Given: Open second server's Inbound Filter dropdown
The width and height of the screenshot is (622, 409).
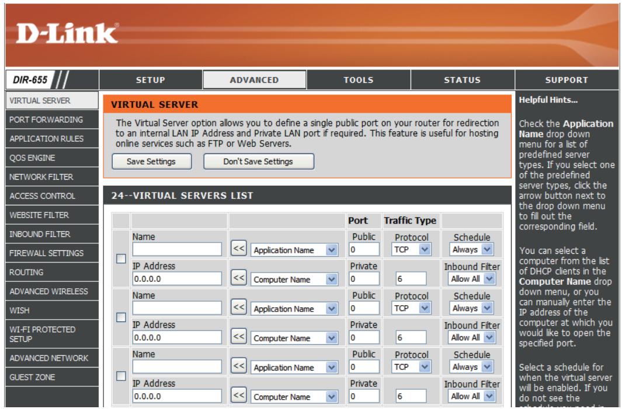Looking at the screenshot, I should tap(472, 338).
